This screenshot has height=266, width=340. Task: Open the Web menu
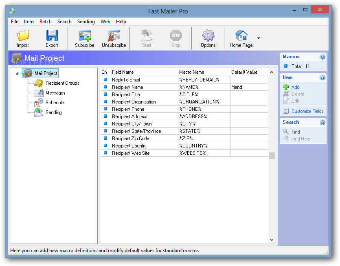tap(105, 22)
